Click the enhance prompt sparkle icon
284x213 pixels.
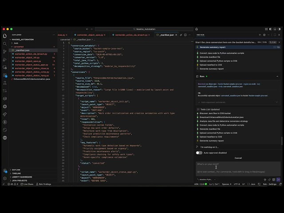pos(269,180)
